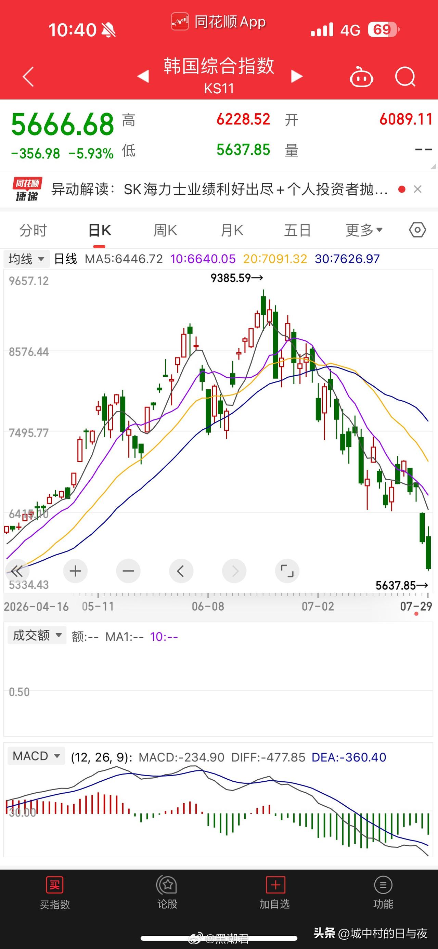Tap DIFF:-477.85 value
This screenshot has height=949, width=438.
tap(268, 757)
